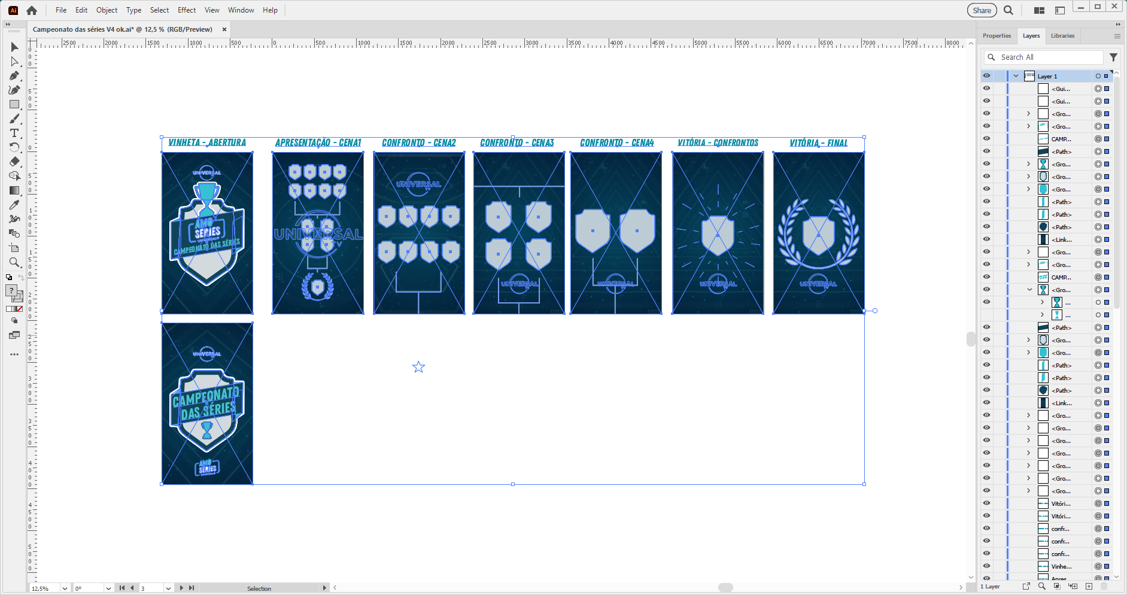Select the Rotate tool
Image resolution: width=1127 pixels, height=595 pixels.
pyautogui.click(x=14, y=147)
